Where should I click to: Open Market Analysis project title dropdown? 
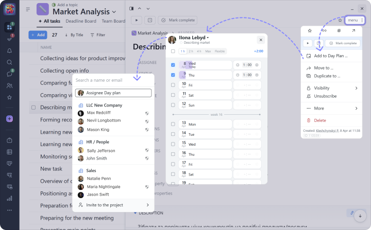point(113,11)
